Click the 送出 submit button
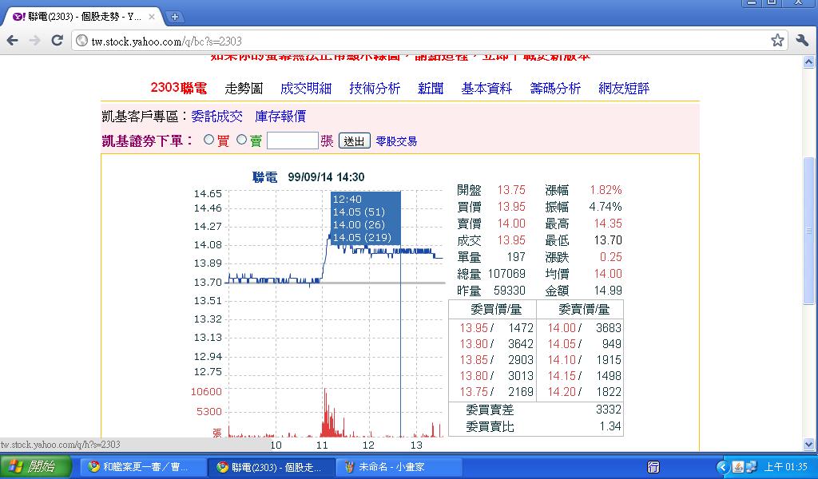 [x=354, y=141]
